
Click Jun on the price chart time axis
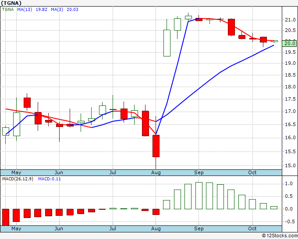click(x=59, y=173)
